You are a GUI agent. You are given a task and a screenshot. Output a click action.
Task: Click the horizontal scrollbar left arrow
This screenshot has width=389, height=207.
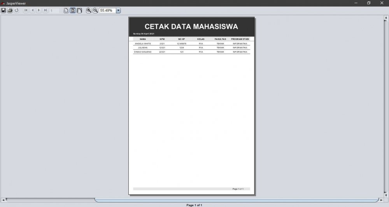[x=3, y=200]
